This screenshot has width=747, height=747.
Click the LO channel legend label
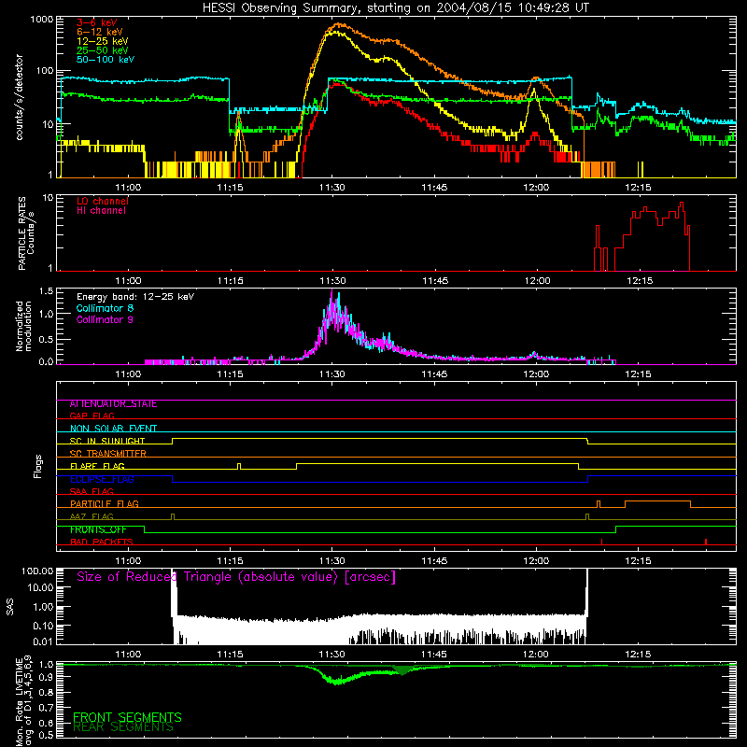click(102, 201)
